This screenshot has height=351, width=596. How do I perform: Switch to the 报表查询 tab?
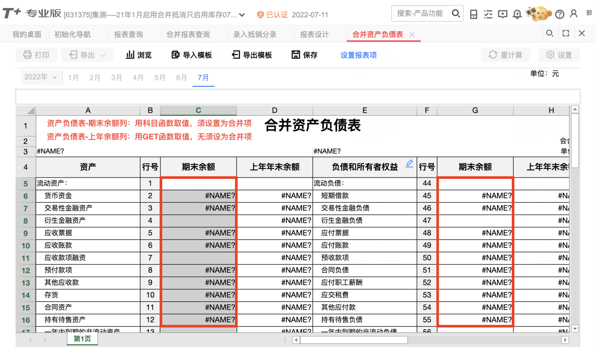pos(129,34)
